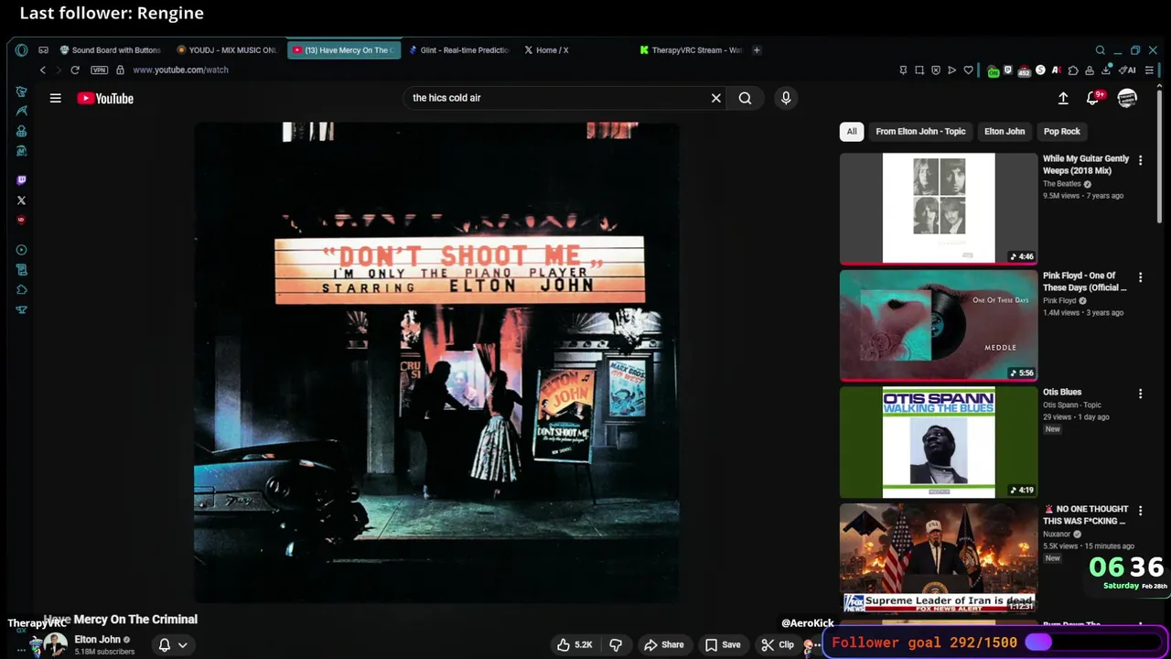The image size is (1171, 659).
Task: Play Pink Floyd One Of These Days thumbnail
Action: [939, 325]
